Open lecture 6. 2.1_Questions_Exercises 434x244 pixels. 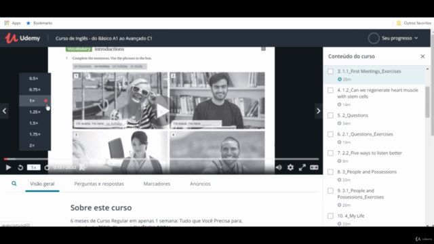click(374, 138)
